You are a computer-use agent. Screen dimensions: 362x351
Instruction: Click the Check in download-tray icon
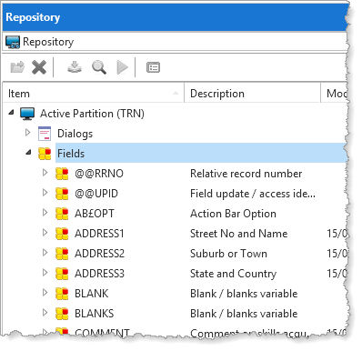75,67
